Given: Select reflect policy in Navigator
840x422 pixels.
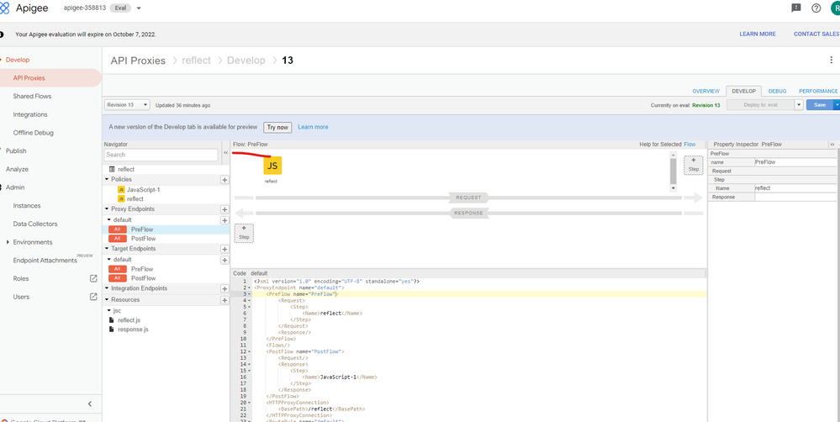Looking at the screenshot, I should point(135,198).
